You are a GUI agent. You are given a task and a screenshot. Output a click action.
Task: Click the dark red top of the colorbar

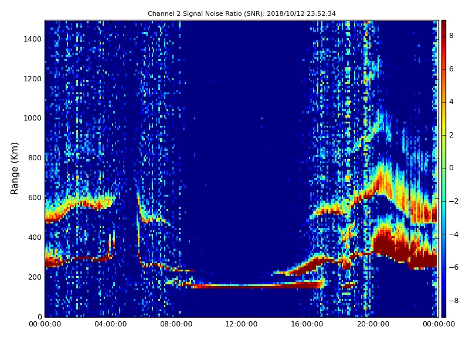coord(444,25)
